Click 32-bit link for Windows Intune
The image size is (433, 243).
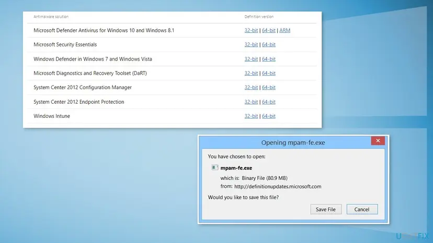click(251, 116)
